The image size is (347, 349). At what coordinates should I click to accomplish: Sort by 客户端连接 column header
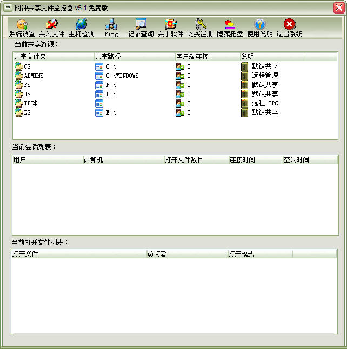pos(208,57)
